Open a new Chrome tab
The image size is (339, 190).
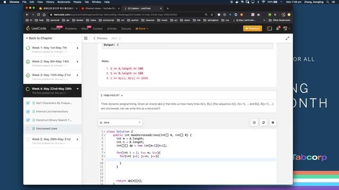[x=168, y=8]
